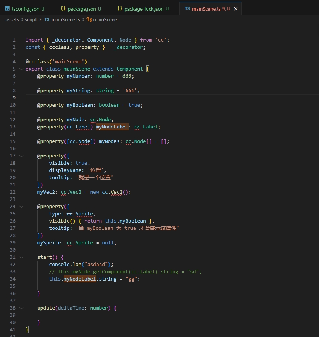Screen dimensions: 319x337
Task: Click 'visible()' on line 26
Action: (x=62, y=221)
